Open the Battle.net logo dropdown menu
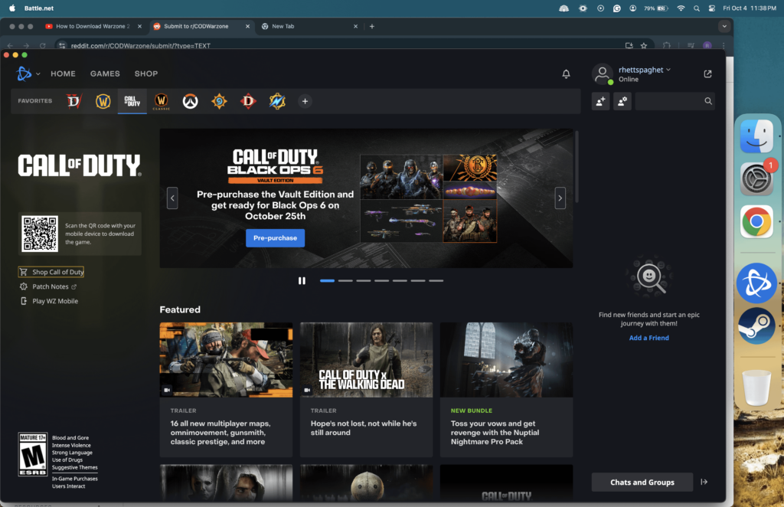This screenshot has width=784, height=507. pos(28,74)
